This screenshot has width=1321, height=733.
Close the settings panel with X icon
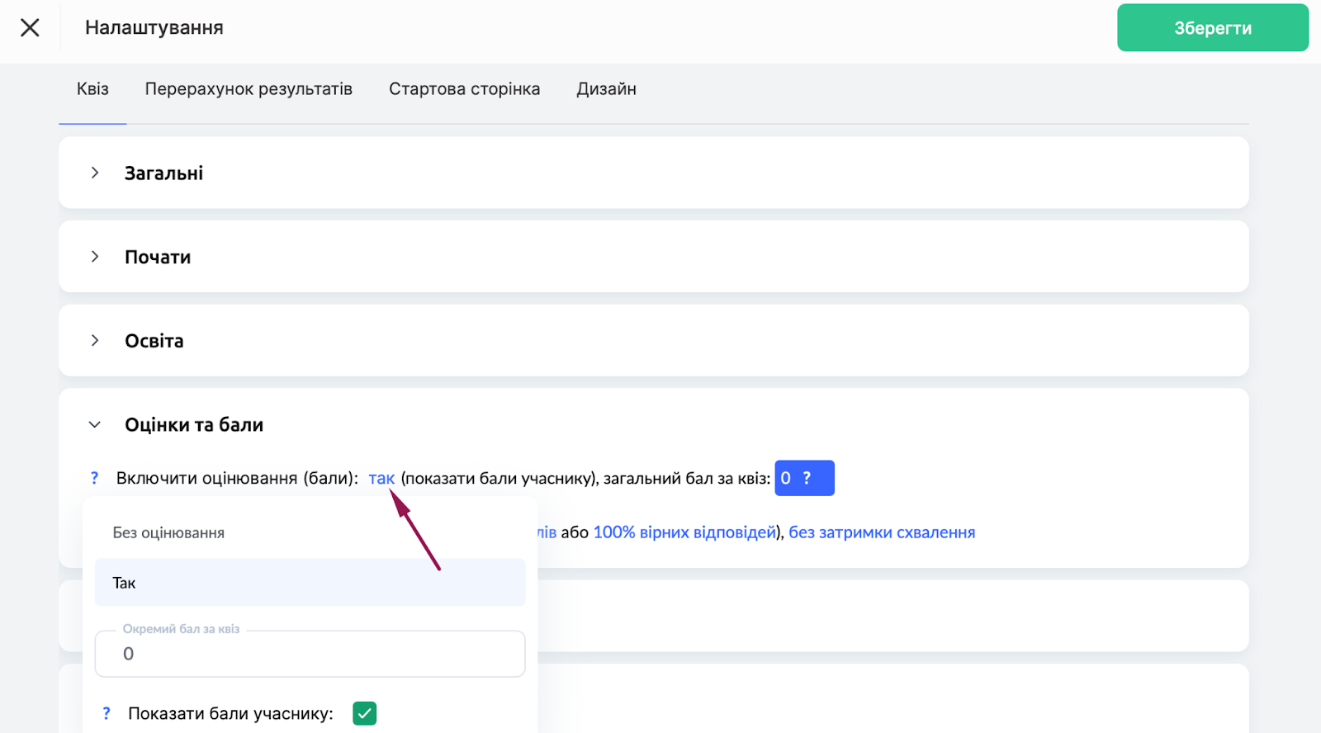click(x=30, y=28)
